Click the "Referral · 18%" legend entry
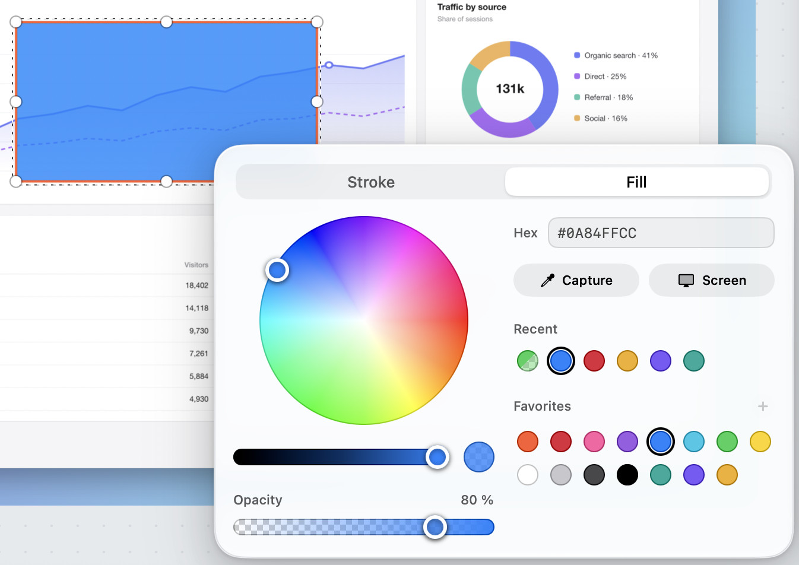 [603, 97]
